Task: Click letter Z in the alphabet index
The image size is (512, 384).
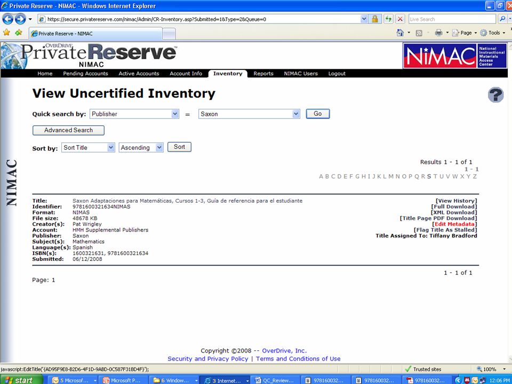Action: pyautogui.click(x=475, y=177)
